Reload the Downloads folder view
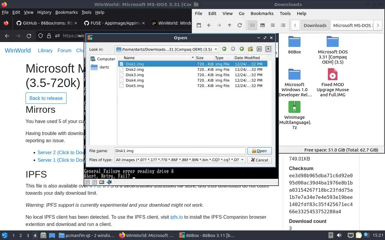Image resolution: width=385 pixels, height=240 pixels. [x=240, y=25]
